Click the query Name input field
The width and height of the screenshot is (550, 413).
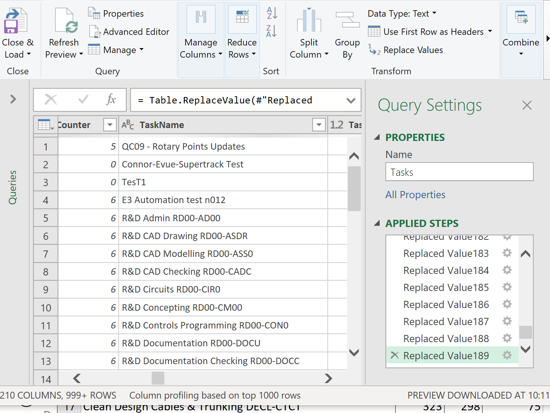click(x=459, y=172)
